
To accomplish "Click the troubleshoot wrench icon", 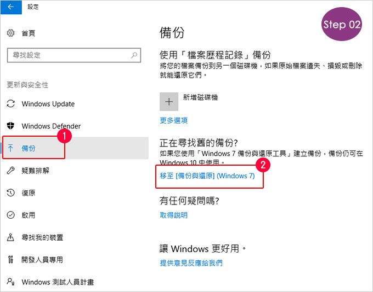I will click(x=10, y=170).
